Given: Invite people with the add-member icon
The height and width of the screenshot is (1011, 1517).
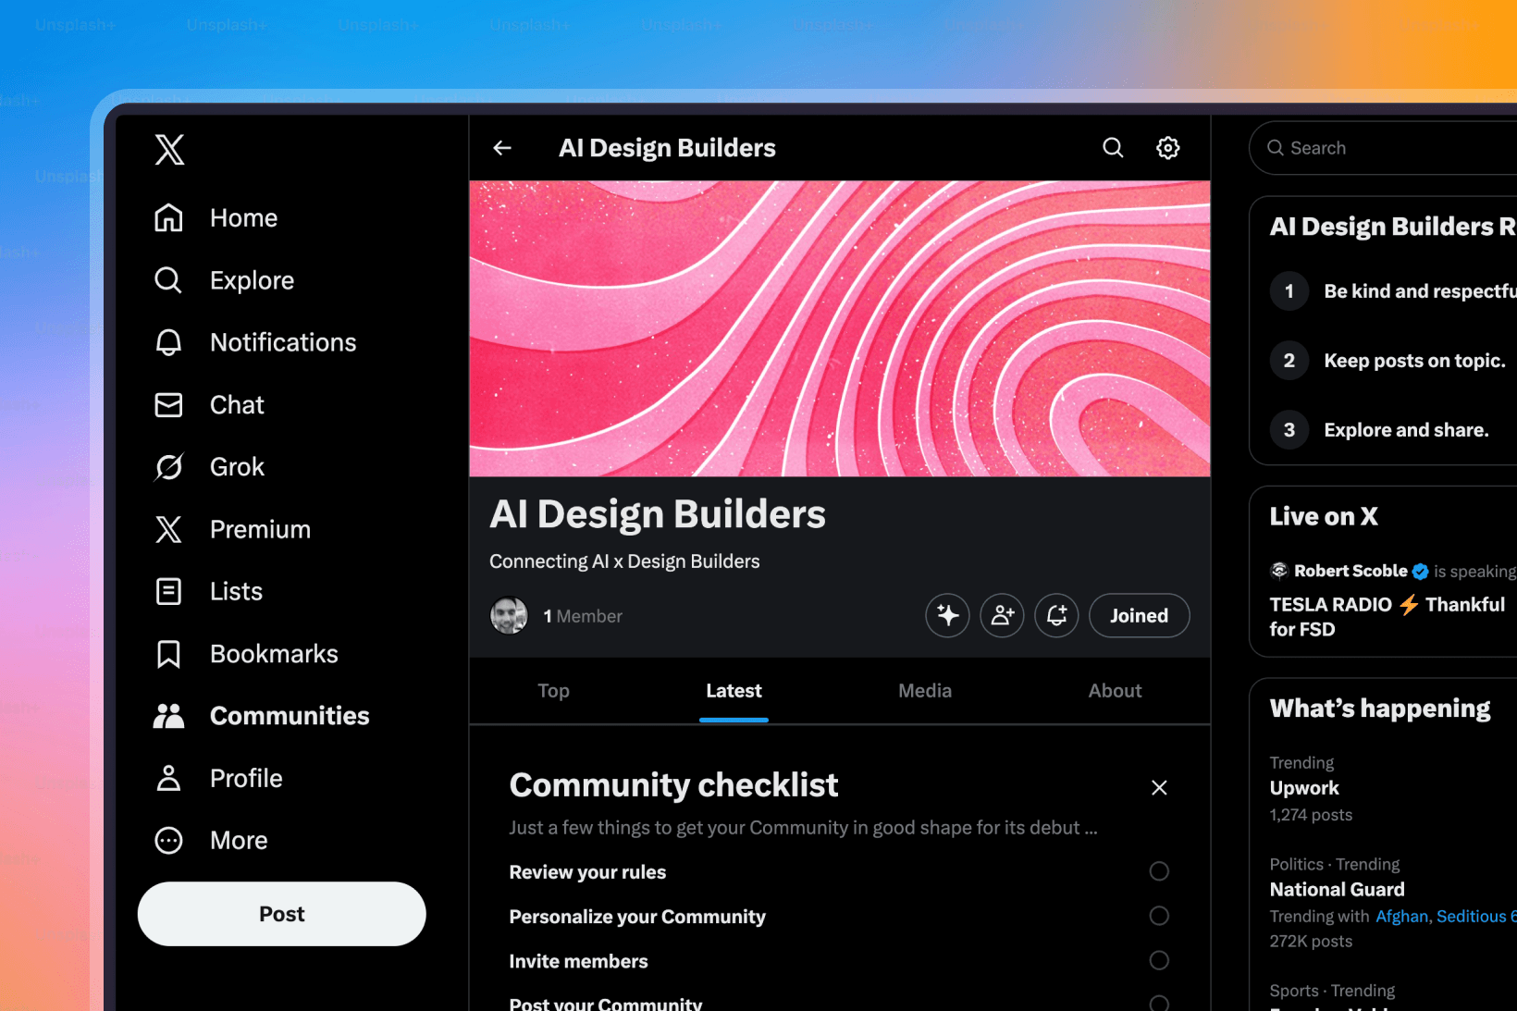Looking at the screenshot, I should pyautogui.click(x=1002, y=615).
